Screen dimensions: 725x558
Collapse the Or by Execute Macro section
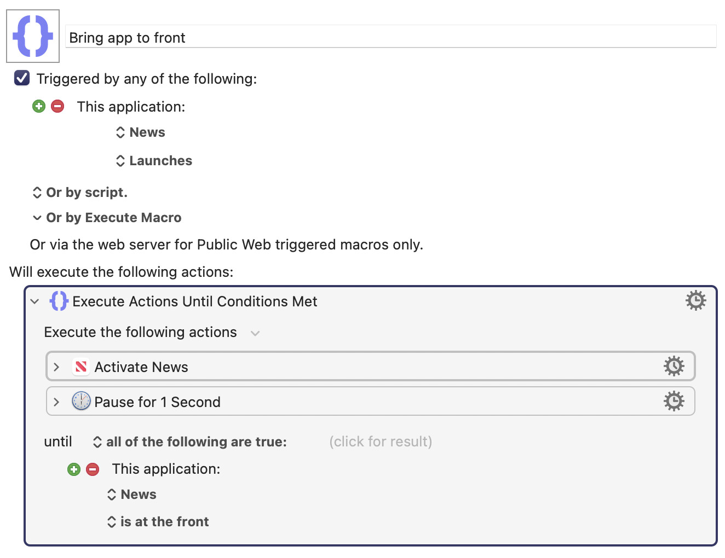37,218
